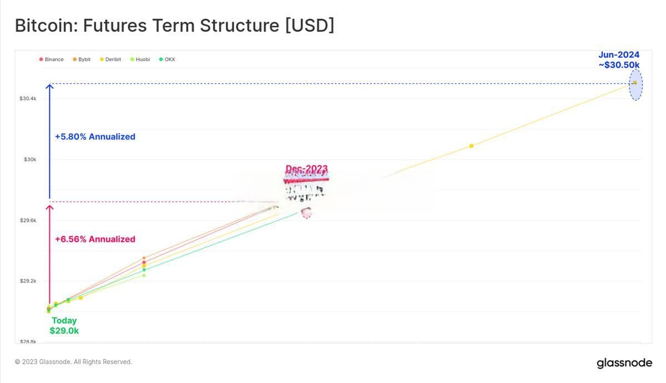The image size is (666, 383).
Task: Toggle the Huobi series label in legend
Action: pos(143,59)
